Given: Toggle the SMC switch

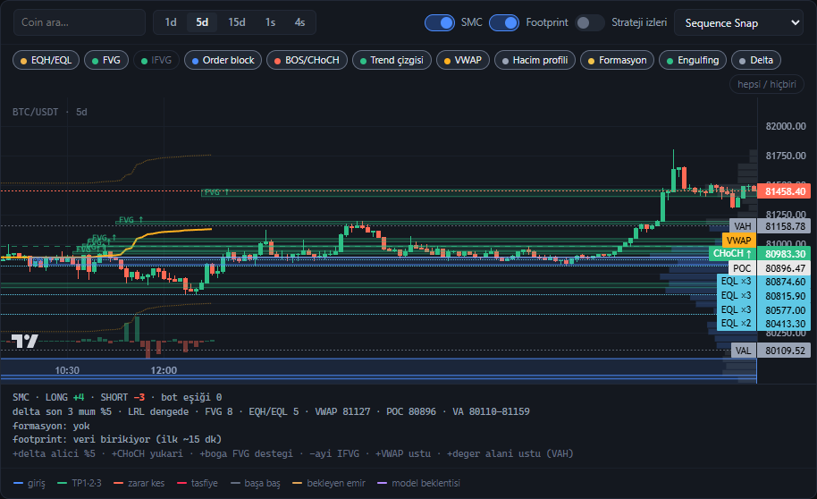Looking at the screenshot, I should (440, 23).
